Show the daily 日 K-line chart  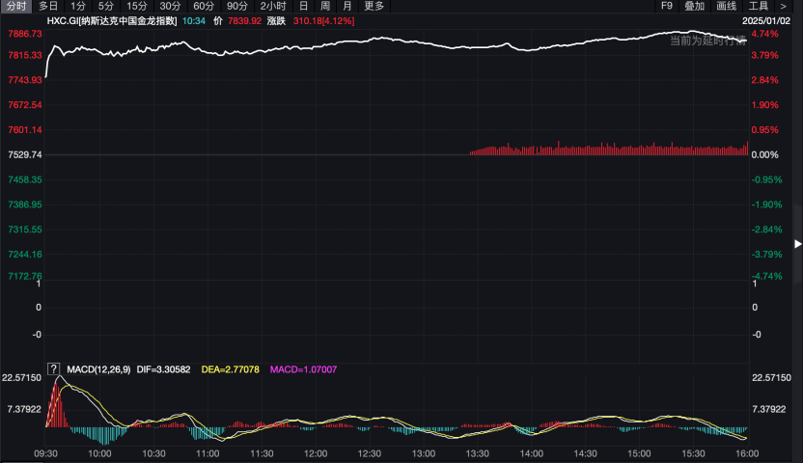tap(303, 6)
